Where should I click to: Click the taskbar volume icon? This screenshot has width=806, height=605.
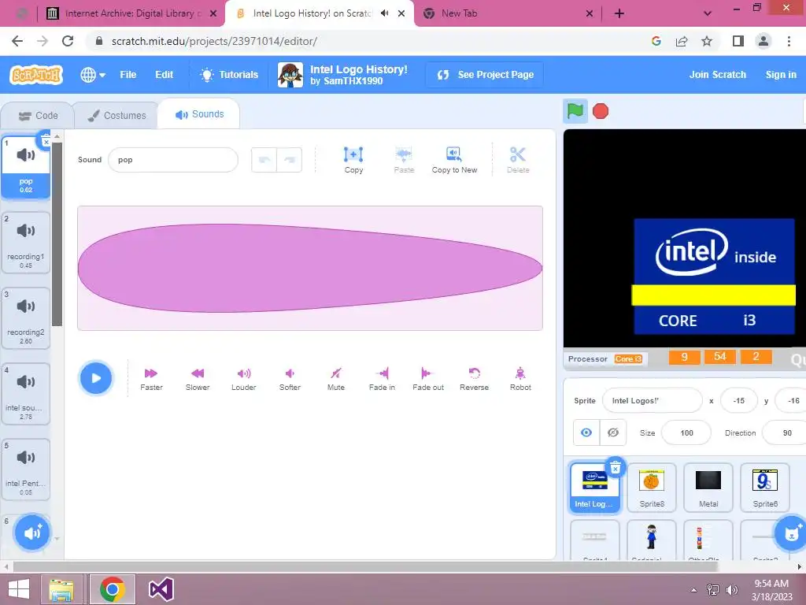click(x=732, y=590)
